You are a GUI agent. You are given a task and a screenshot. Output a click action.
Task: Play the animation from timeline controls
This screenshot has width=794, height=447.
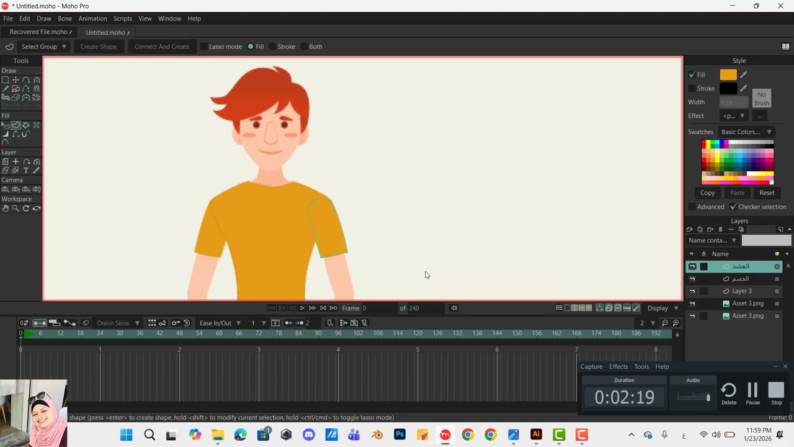[x=302, y=308]
